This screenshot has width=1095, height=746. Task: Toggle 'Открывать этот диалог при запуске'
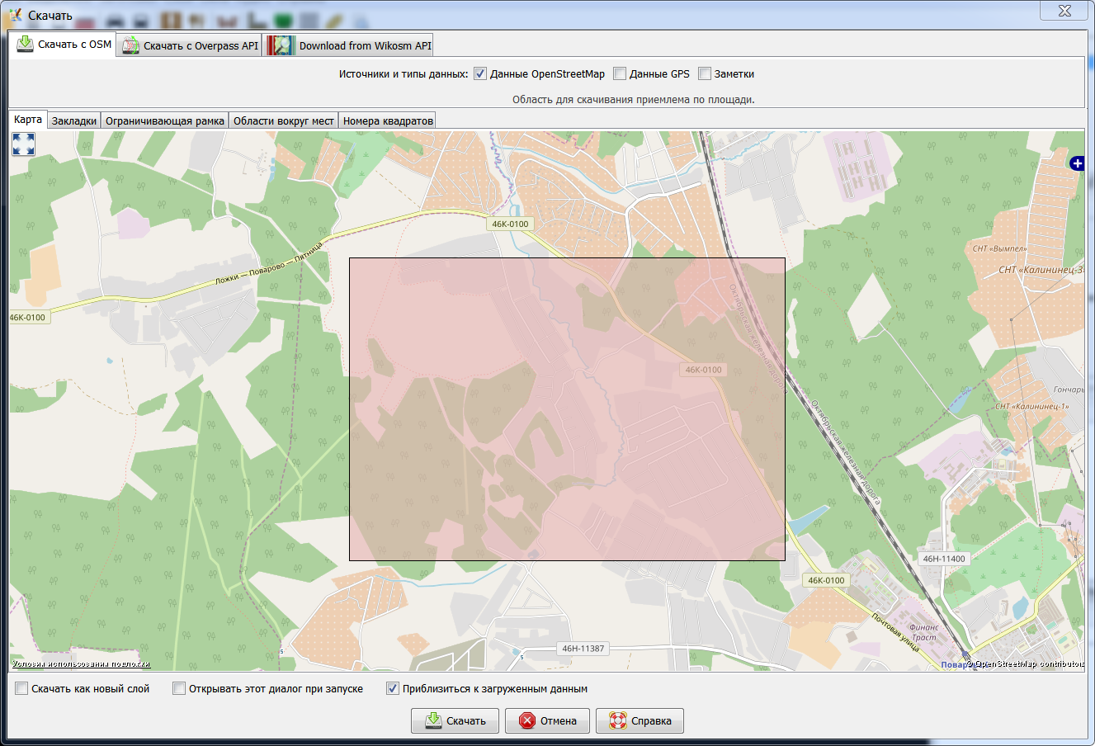[179, 688]
